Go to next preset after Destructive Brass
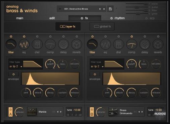The width and height of the screenshot is (170, 124). pos(104,9)
